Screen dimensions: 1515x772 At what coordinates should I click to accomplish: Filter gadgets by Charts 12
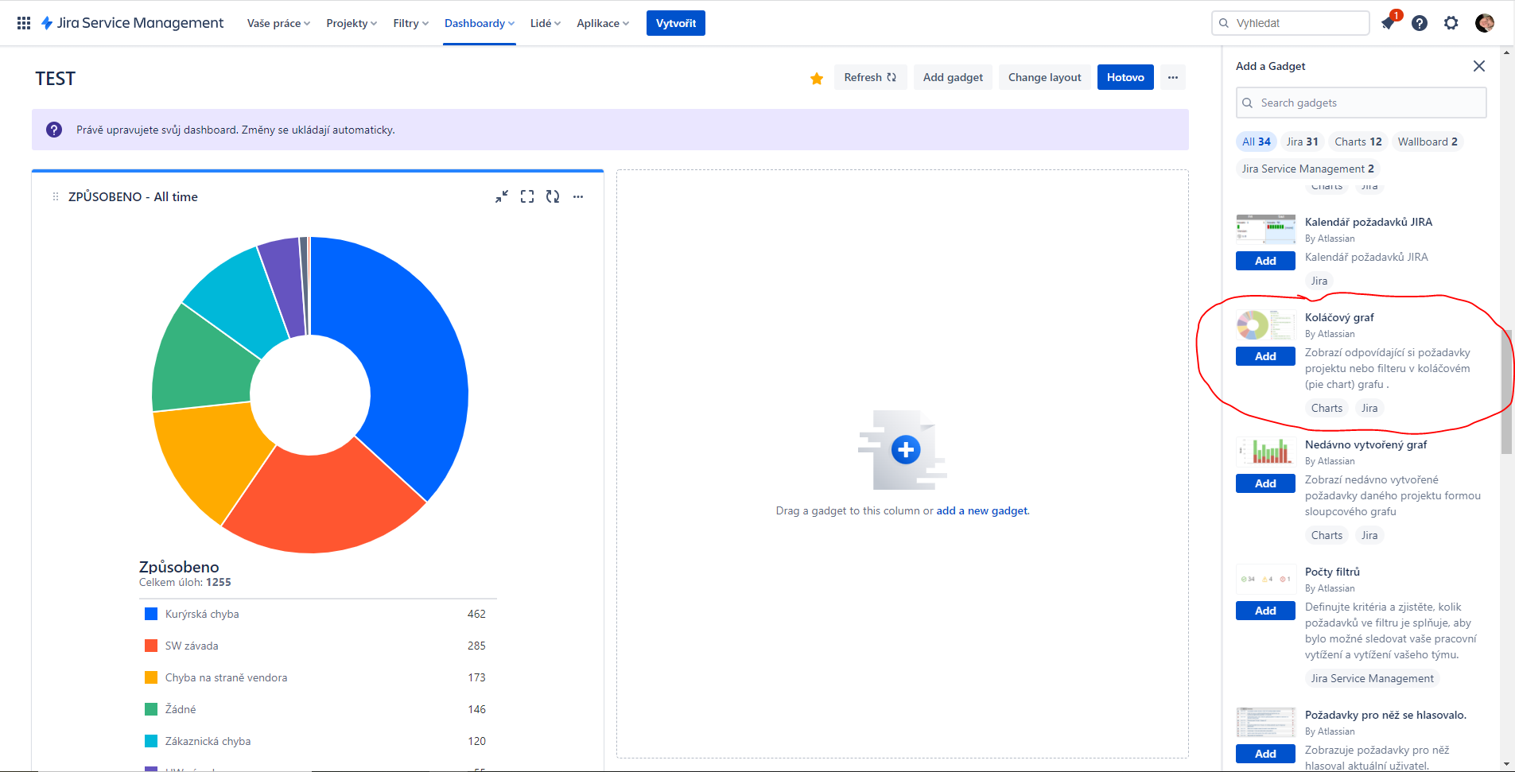[1358, 142]
